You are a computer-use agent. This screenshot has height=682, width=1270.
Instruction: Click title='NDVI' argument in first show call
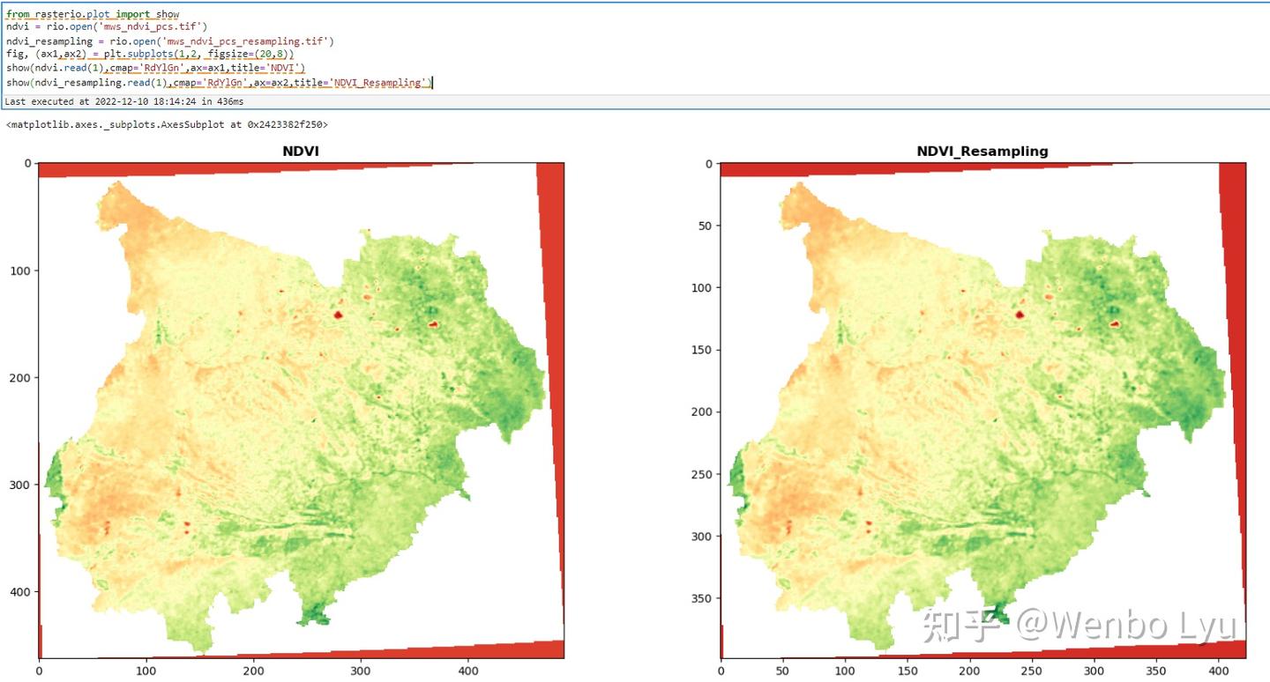tap(267, 68)
